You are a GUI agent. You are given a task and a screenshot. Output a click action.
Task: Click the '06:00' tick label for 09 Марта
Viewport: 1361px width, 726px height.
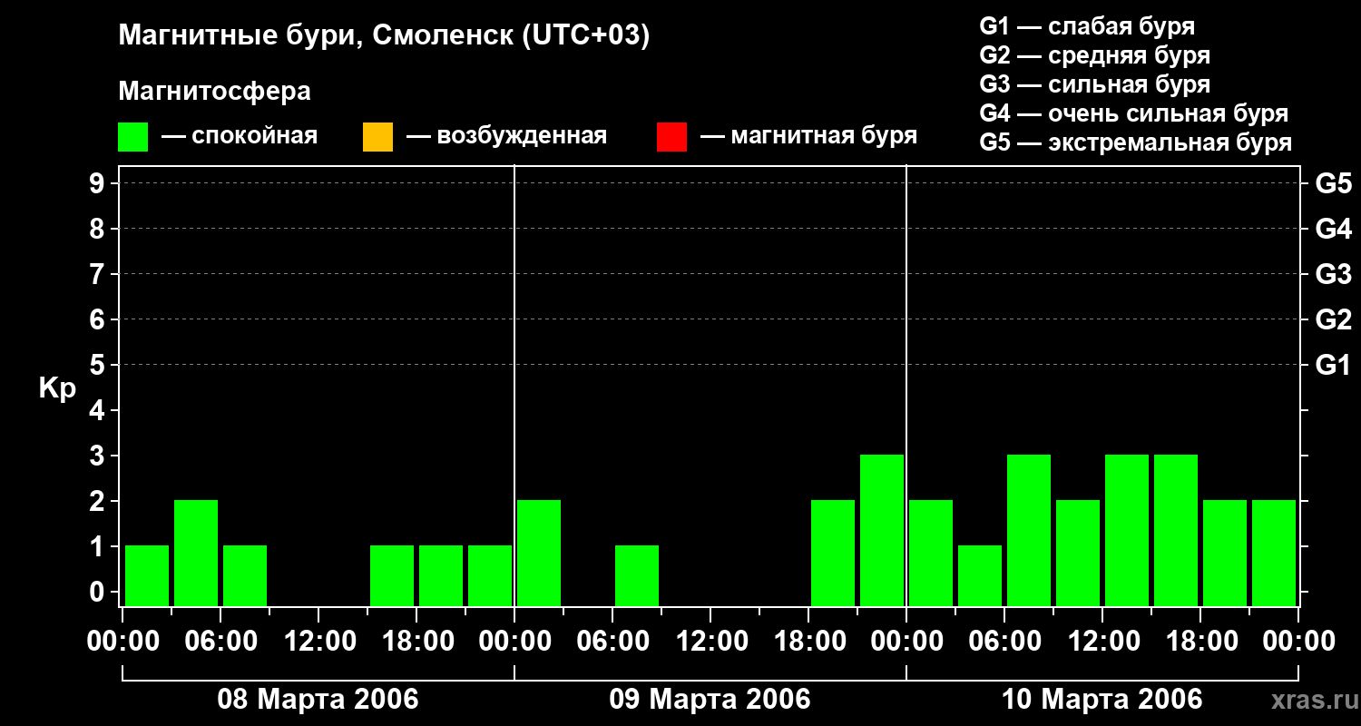[612, 641]
